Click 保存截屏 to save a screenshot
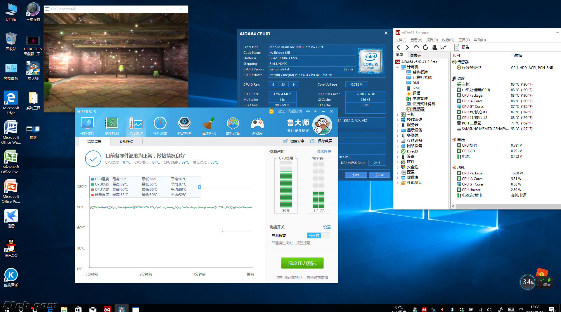The image size is (561, 312). pyautogui.click(x=321, y=141)
